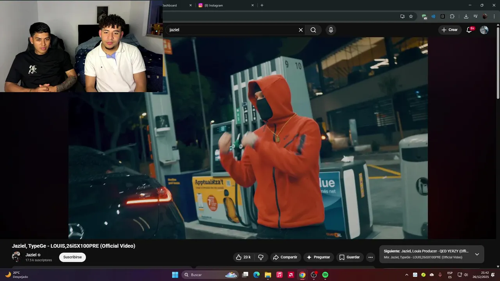Open Chrome three-dot menu

(494, 16)
